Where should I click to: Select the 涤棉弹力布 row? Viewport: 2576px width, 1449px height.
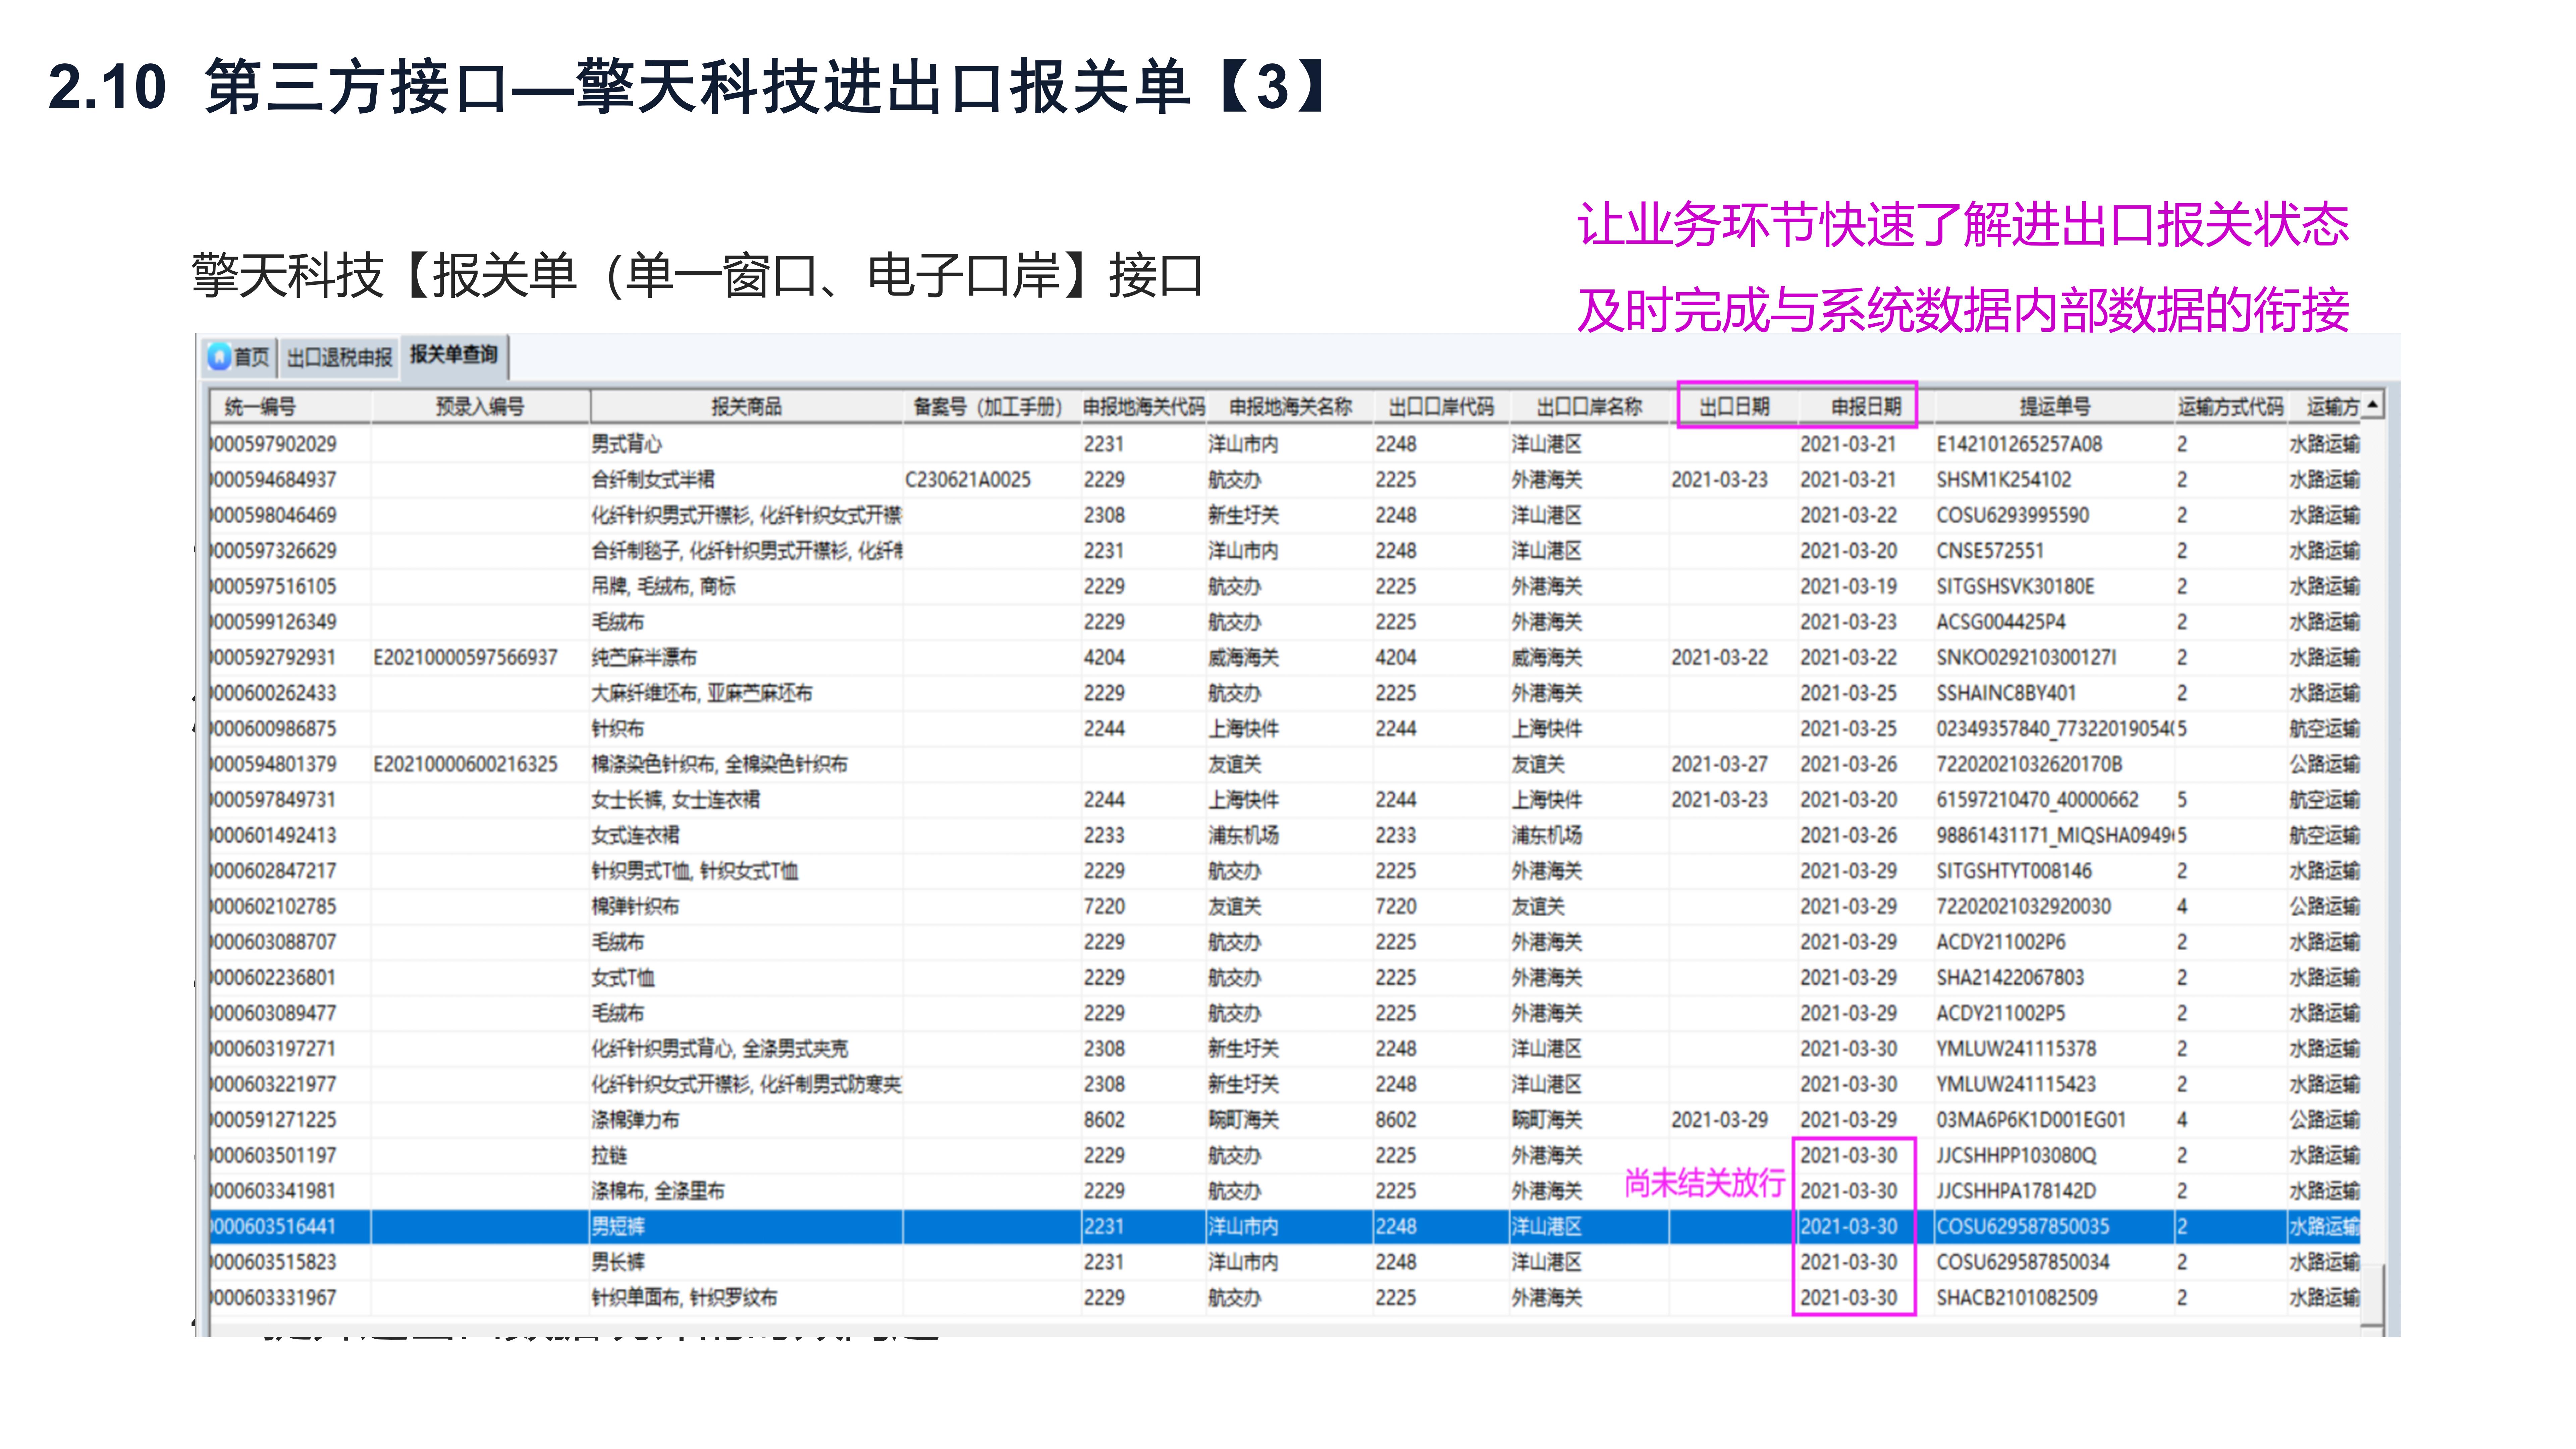point(635,1120)
